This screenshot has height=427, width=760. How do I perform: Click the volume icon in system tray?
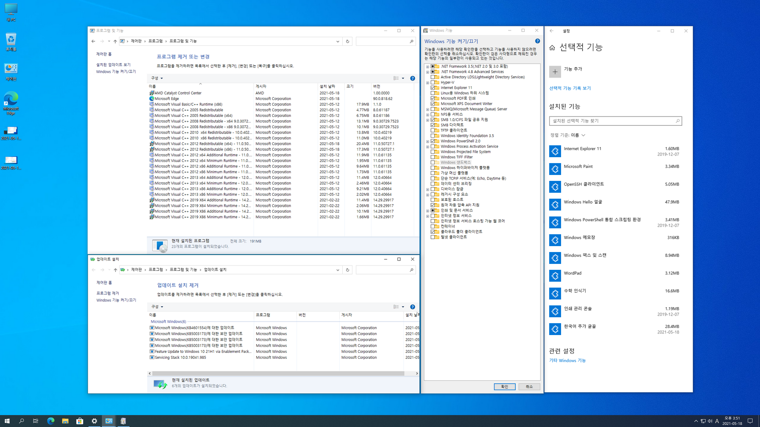click(x=710, y=421)
